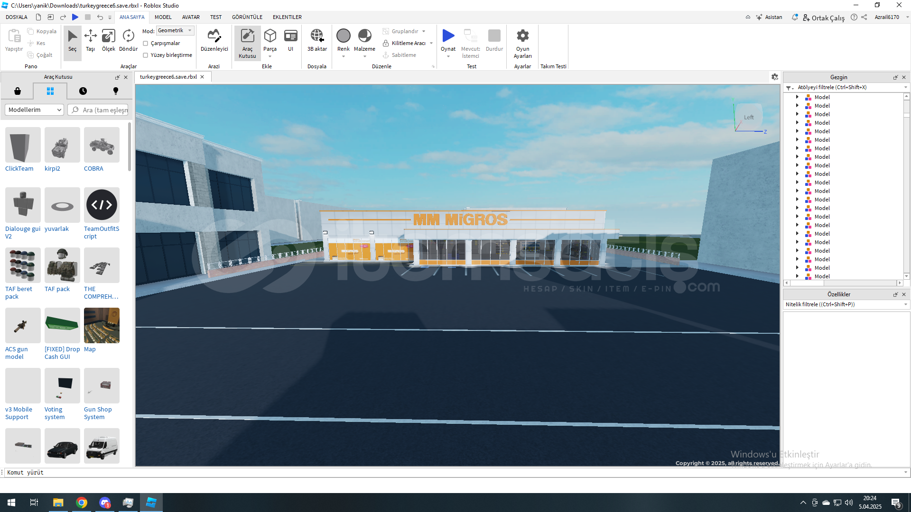Expand the Renk dropdown arrow
The height and width of the screenshot is (512, 911).
(344, 56)
